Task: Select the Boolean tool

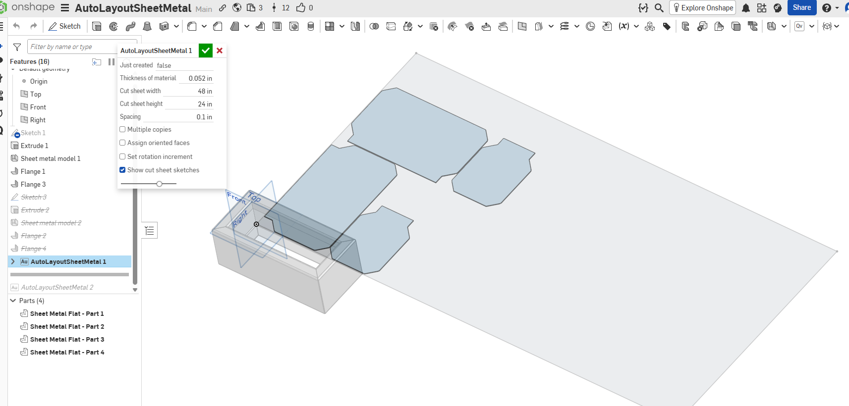Action: [374, 26]
